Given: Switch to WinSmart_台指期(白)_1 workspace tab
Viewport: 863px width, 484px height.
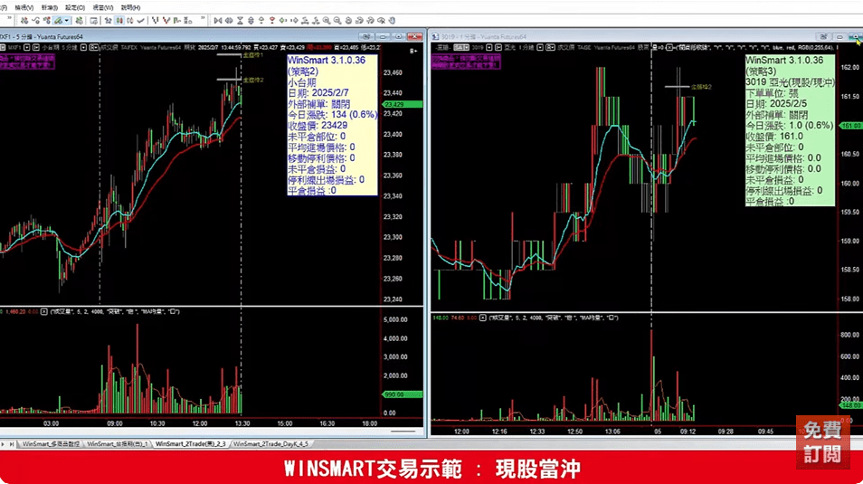Looking at the screenshot, I should 117,444.
